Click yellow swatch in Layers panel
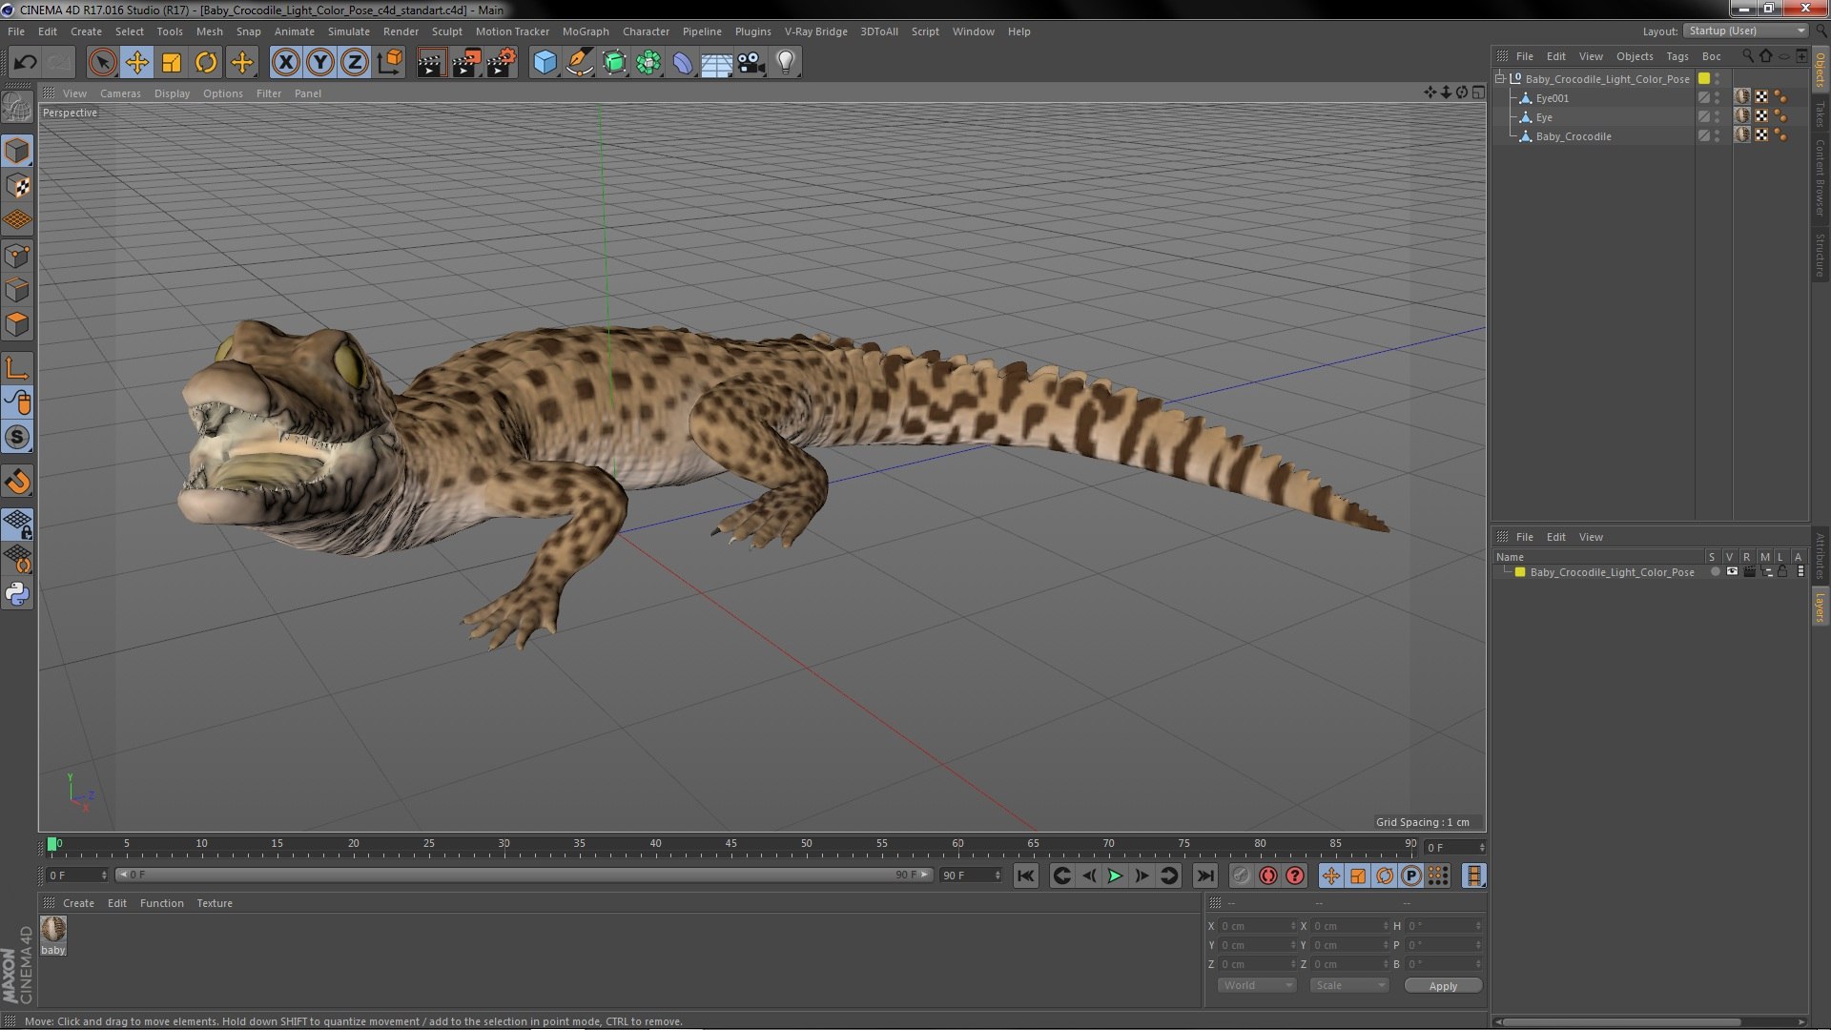Image resolution: width=1831 pixels, height=1030 pixels. click(1520, 572)
